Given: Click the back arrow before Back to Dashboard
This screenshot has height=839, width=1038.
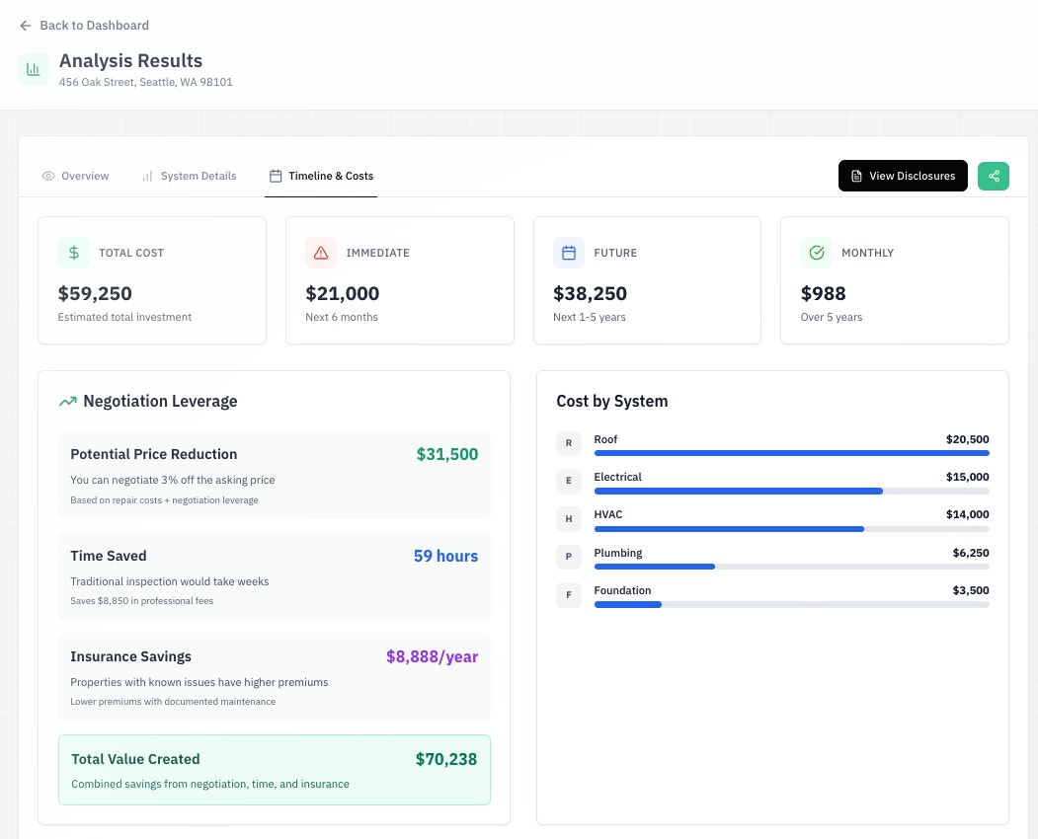Looking at the screenshot, I should pyautogui.click(x=26, y=26).
